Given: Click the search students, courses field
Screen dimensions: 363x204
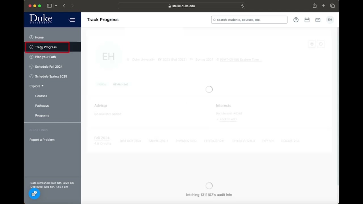Looking at the screenshot, I should [x=249, y=20].
